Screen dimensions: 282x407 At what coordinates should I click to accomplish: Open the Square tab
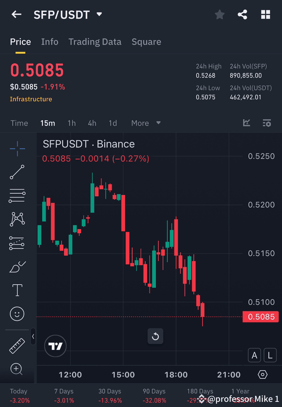click(146, 42)
